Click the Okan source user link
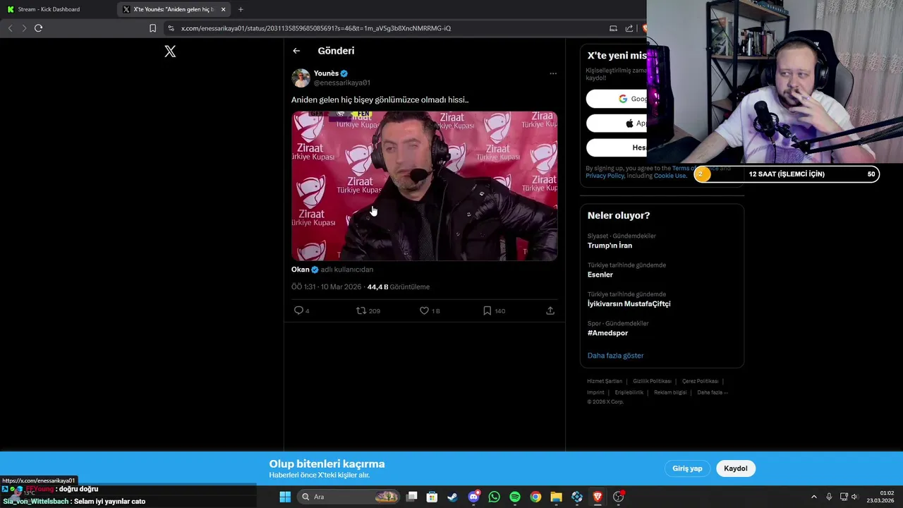This screenshot has width=903, height=508. pos(301,270)
